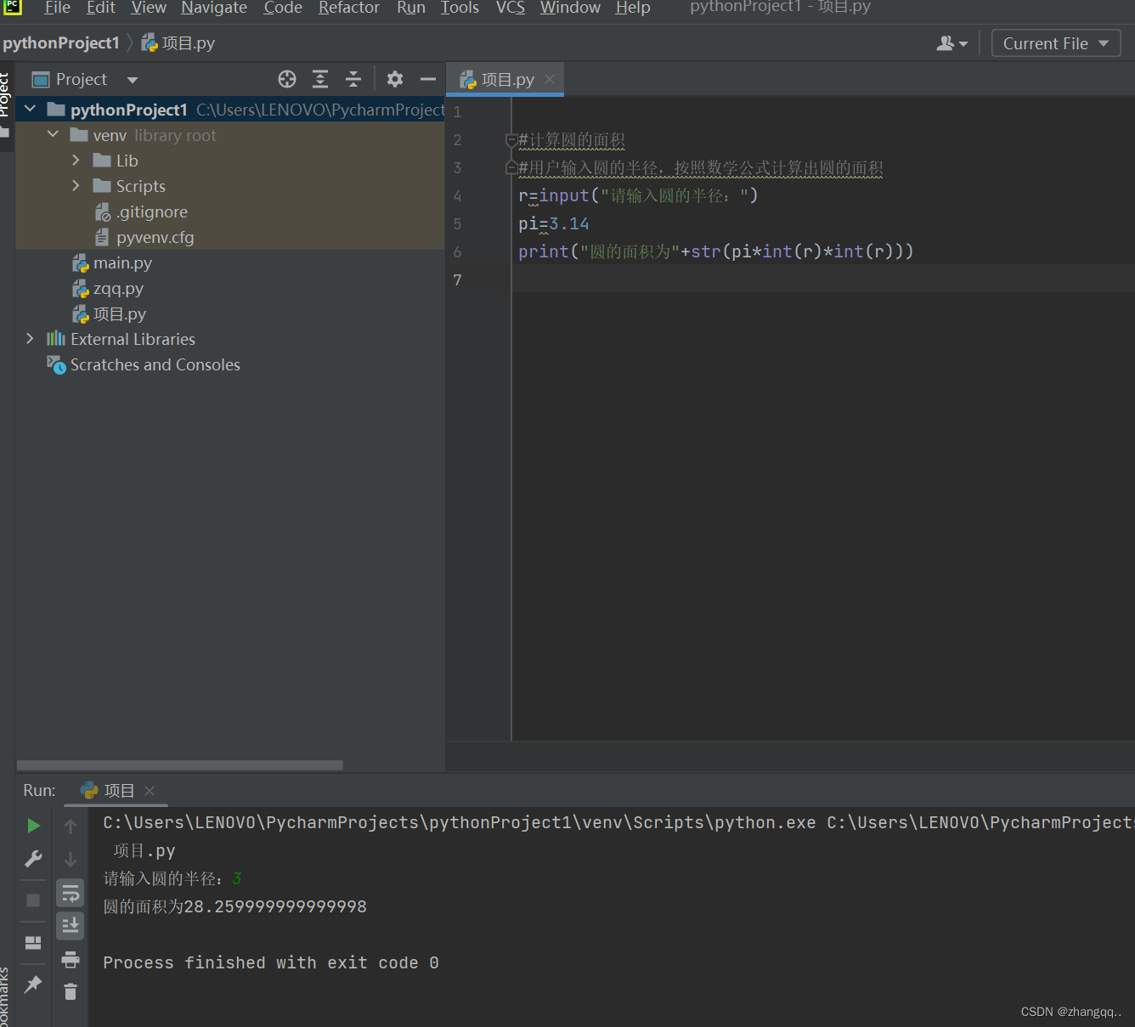Expand the External Libraries node
The height and width of the screenshot is (1027, 1135).
(x=30, y=338)
